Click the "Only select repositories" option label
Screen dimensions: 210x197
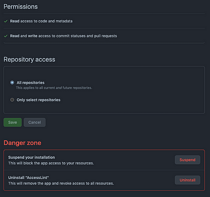[x=38, y=100]
